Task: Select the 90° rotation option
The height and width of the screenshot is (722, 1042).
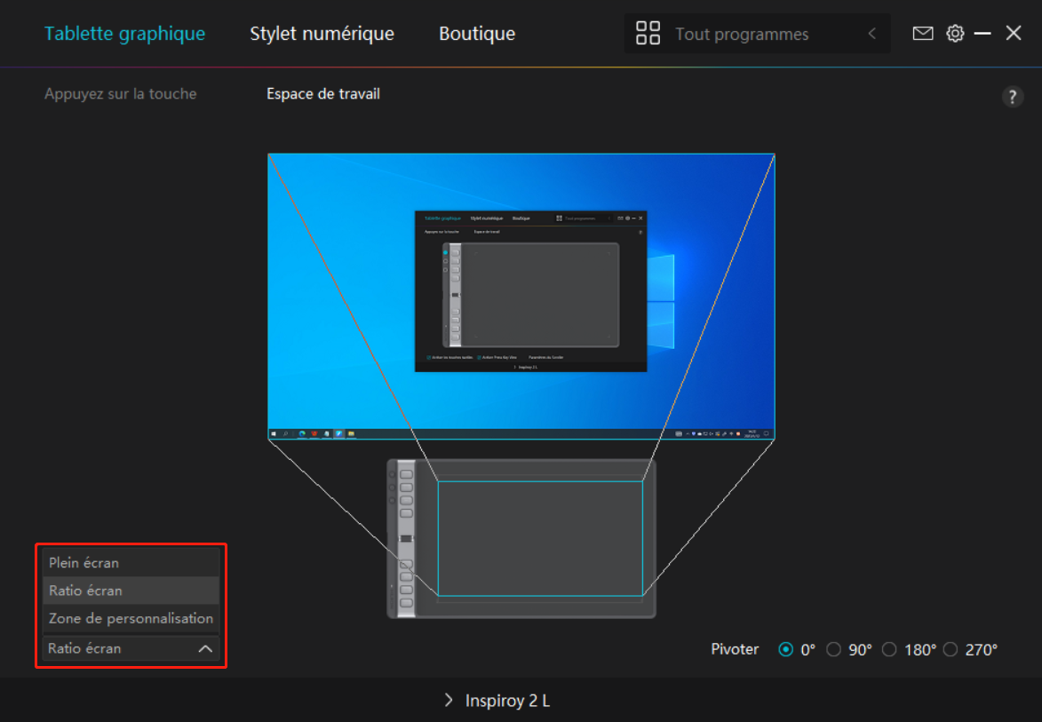Action: point(833,649)
